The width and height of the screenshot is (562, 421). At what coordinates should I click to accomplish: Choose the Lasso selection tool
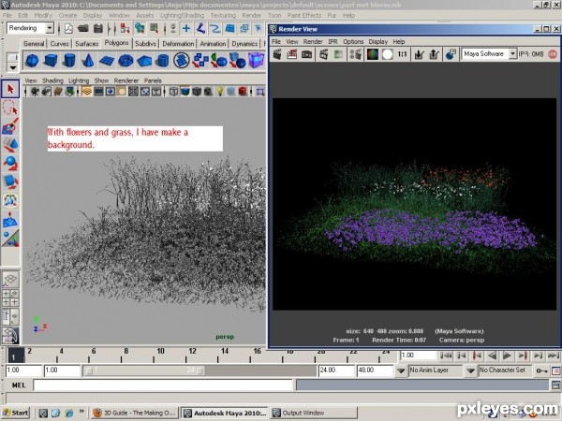pos(10,108)
